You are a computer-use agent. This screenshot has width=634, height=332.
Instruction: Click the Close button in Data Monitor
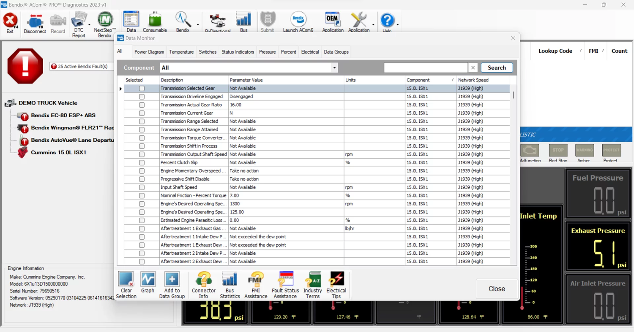(x=497, y=289)
